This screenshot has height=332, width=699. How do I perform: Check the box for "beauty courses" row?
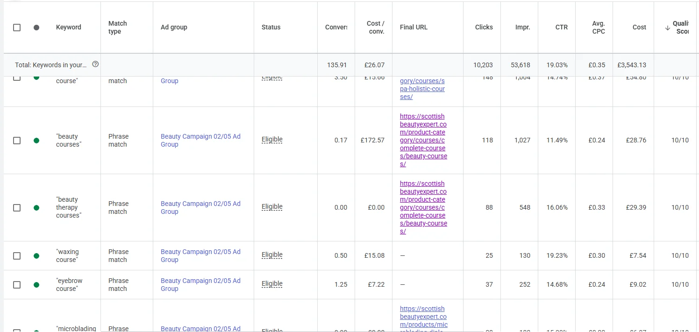(x=17, y=141)
